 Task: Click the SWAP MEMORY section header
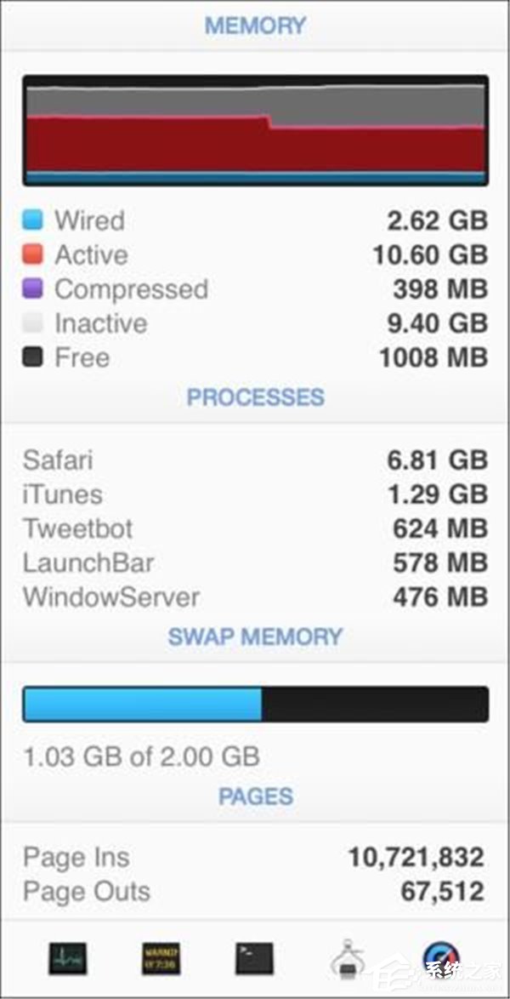(x=255, y=637)
